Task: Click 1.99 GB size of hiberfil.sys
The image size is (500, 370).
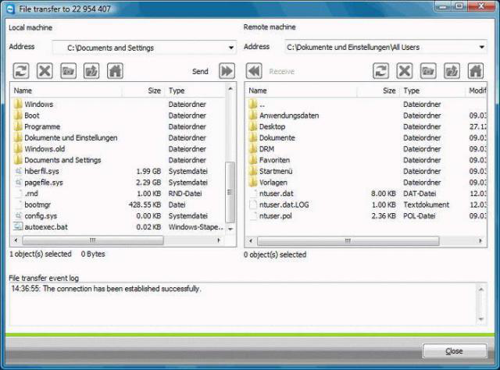Action: (148, 171)
